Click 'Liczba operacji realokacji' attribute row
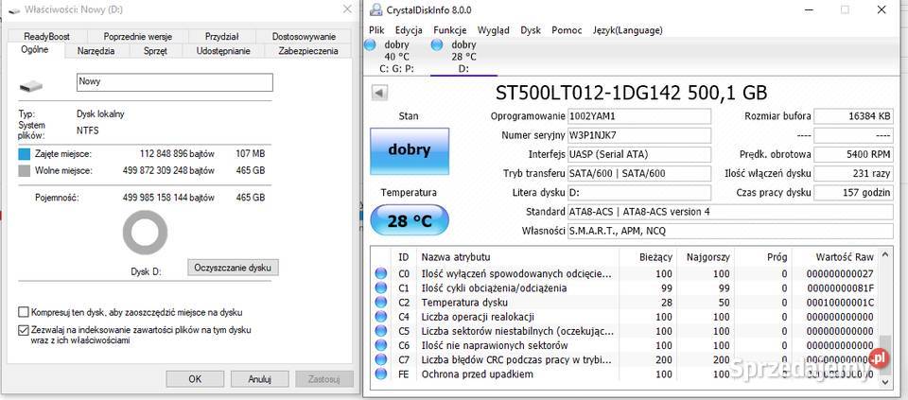The image size is (908, 400). pyautogui.click(x=625, y=317)
